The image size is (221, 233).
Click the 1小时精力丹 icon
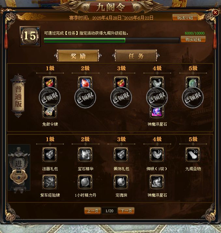(x=85, y=182)
